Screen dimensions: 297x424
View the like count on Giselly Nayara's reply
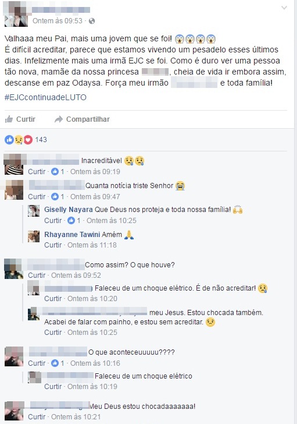click(x=74, y=221)
